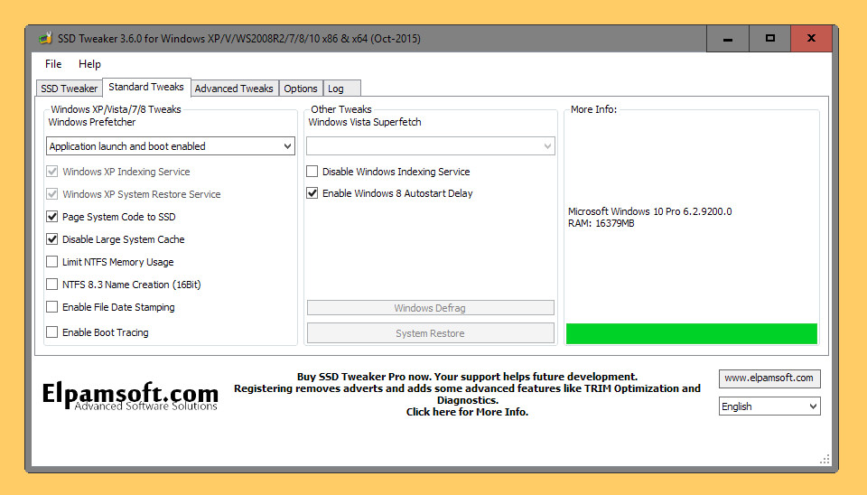
Task: Minimize the SSD Tweaker window
Action: point(728,39)
